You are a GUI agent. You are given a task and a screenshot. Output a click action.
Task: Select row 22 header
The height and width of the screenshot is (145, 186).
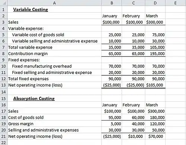(4, 142)
